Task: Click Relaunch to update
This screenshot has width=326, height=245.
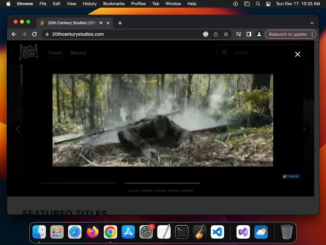Action: (288, 34)
